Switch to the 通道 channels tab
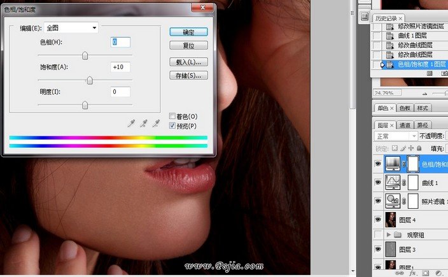This screenshot has height=277, width=448. click(x=405, y=125)
